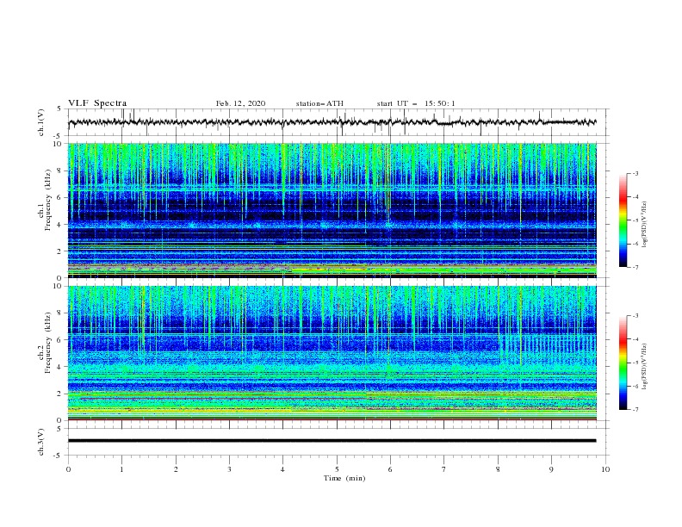Screen dimensions: 682x527
Task: Click the ch.1 spectrogram color scale bar
Action: click(623, 220)
